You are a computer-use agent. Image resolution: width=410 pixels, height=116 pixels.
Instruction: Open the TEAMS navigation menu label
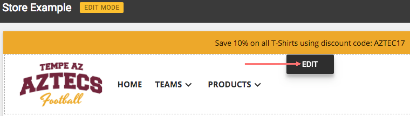pos(169,85)
